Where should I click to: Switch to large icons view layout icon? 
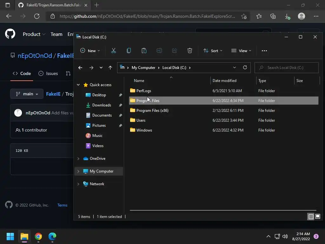tap(317, 217)
